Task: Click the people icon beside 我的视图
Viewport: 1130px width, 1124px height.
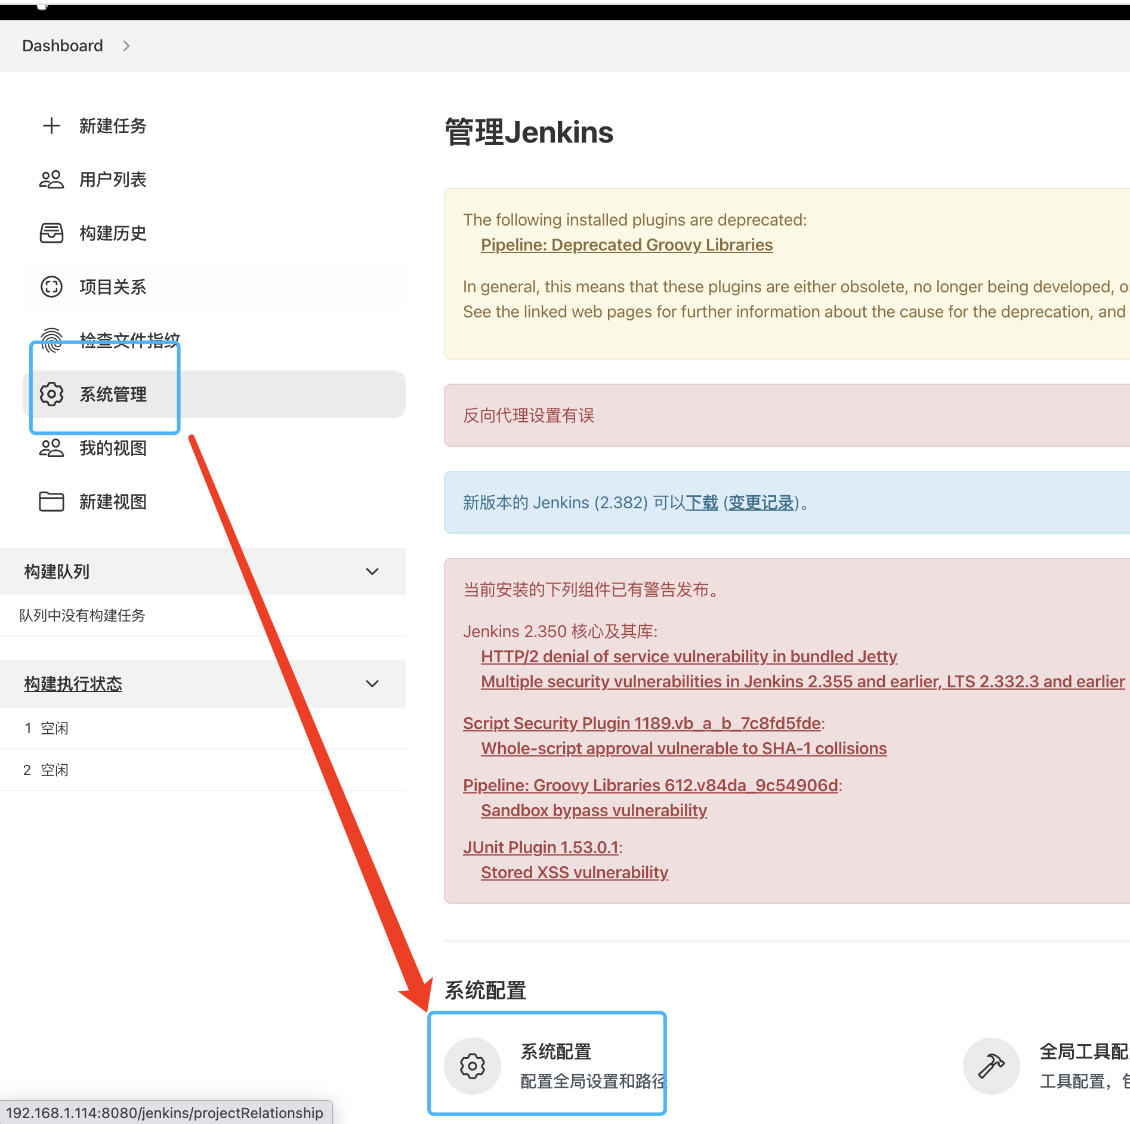Action: click(52, 448)
